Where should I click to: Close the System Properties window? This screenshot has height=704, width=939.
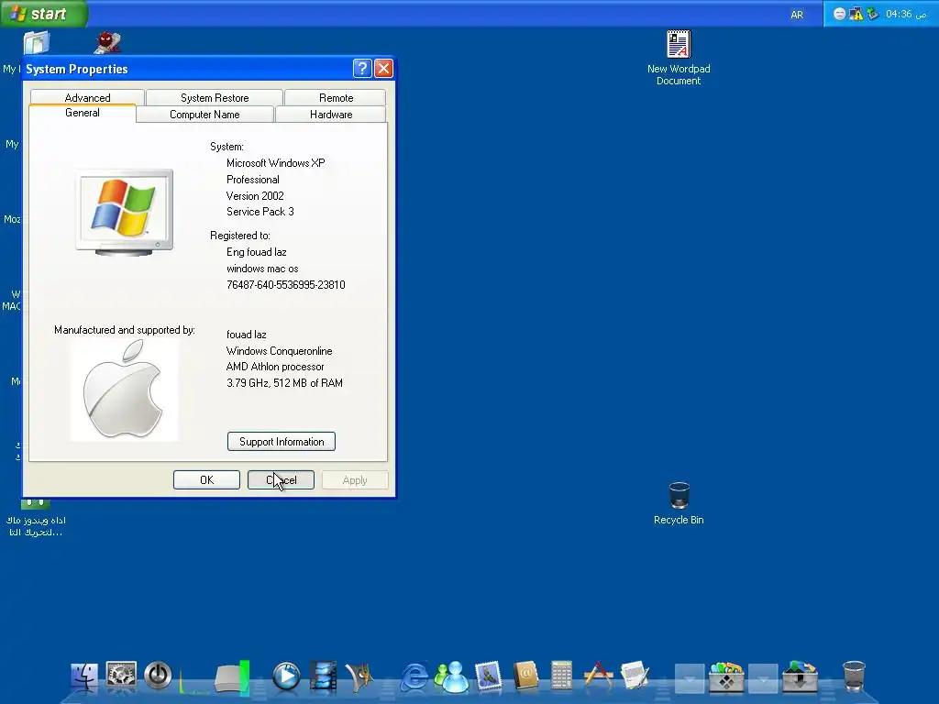pos(384,69)
